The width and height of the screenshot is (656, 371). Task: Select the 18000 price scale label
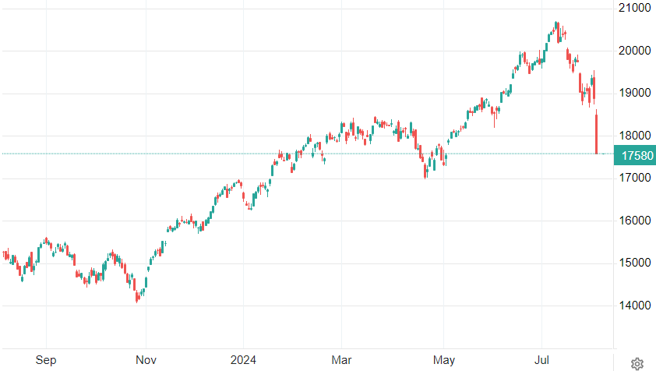[634, 136]
